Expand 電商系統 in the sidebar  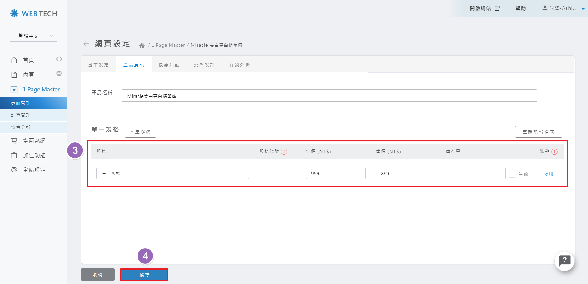pos(34,141)
